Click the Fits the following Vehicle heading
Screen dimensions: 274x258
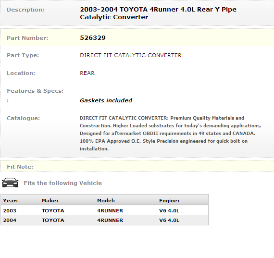[x=63, y=183]
